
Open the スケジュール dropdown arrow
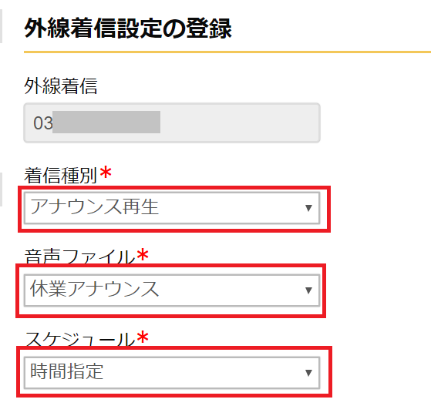pyautogui.click(x=308, y=373)
